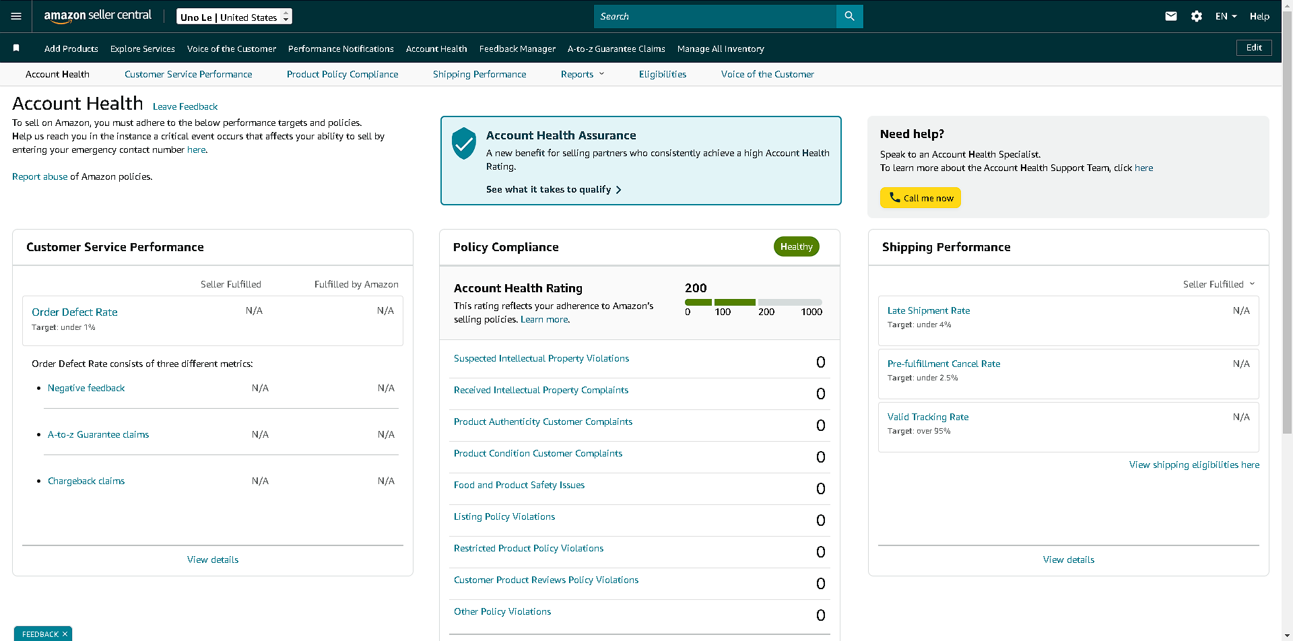Click the Account Health Assurance shield icon

[464, 143]
